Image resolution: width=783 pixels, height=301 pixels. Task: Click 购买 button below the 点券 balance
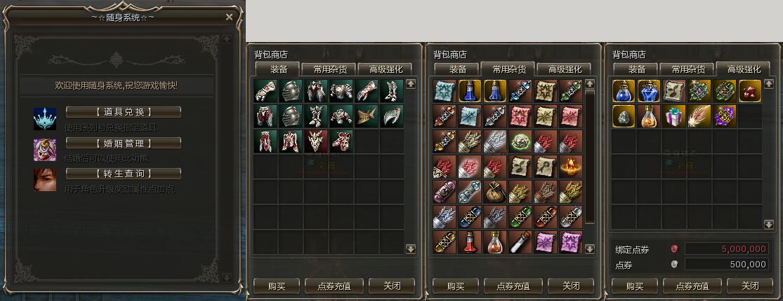tap(634, 286)
